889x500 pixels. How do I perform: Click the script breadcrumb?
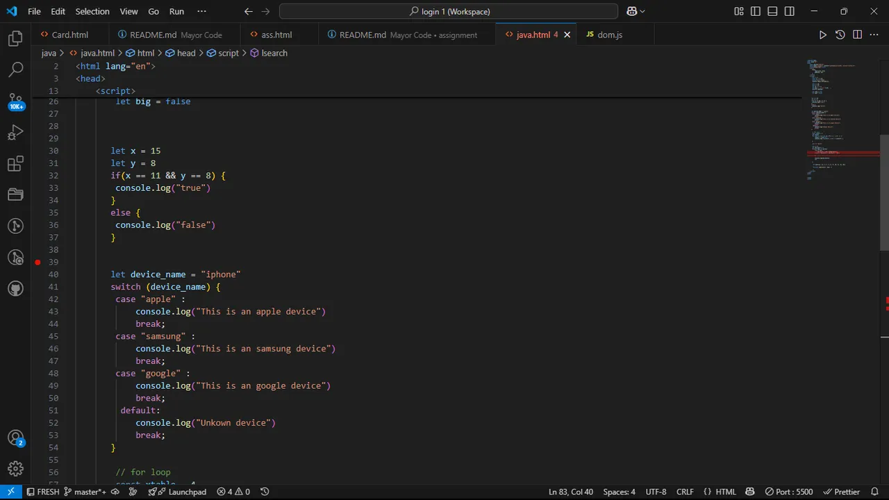click(222, 53)
